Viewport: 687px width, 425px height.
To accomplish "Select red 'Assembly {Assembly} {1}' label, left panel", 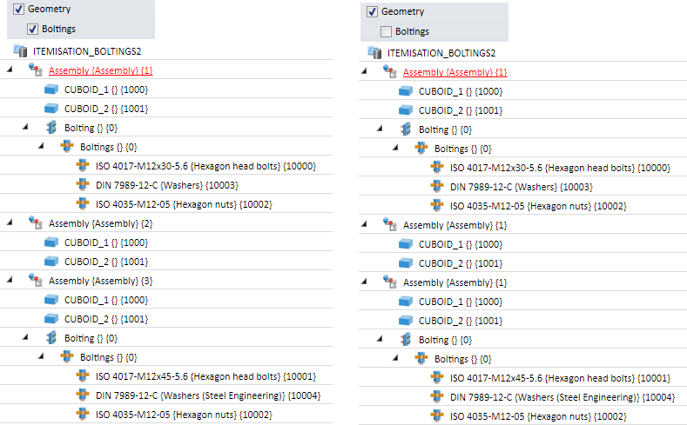I will click(x=100, y=70).
